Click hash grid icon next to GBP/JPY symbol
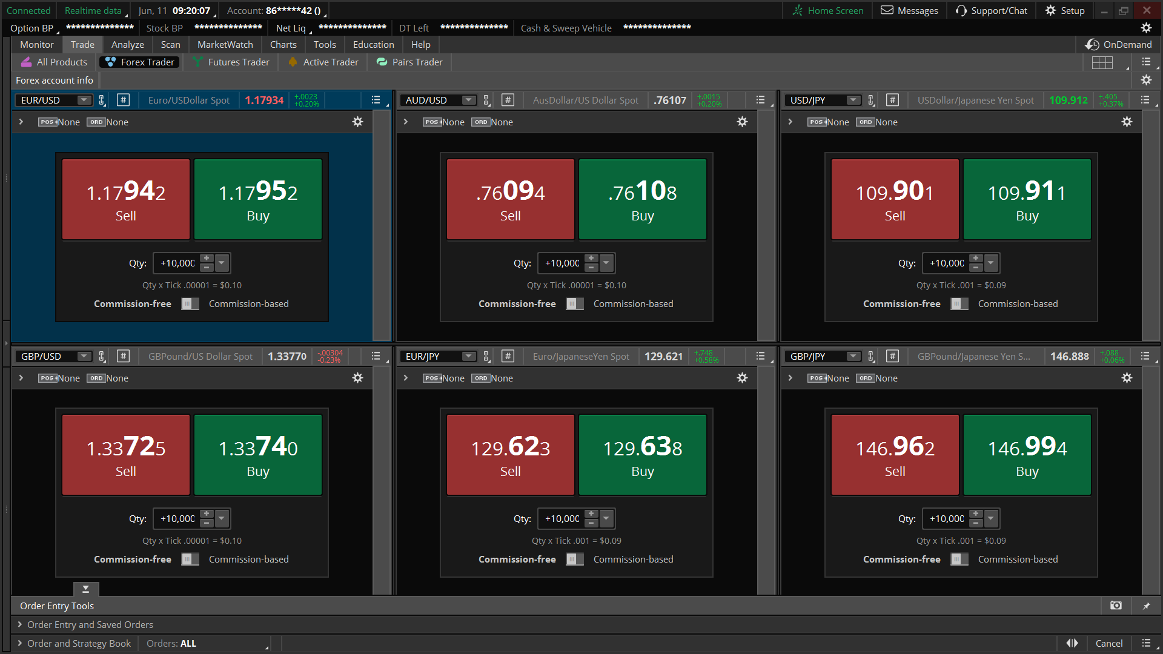 coord(892,356)
